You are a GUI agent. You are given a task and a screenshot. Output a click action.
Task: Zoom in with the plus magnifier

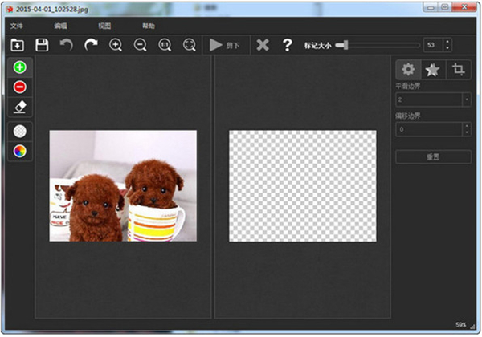pos(116,46)
